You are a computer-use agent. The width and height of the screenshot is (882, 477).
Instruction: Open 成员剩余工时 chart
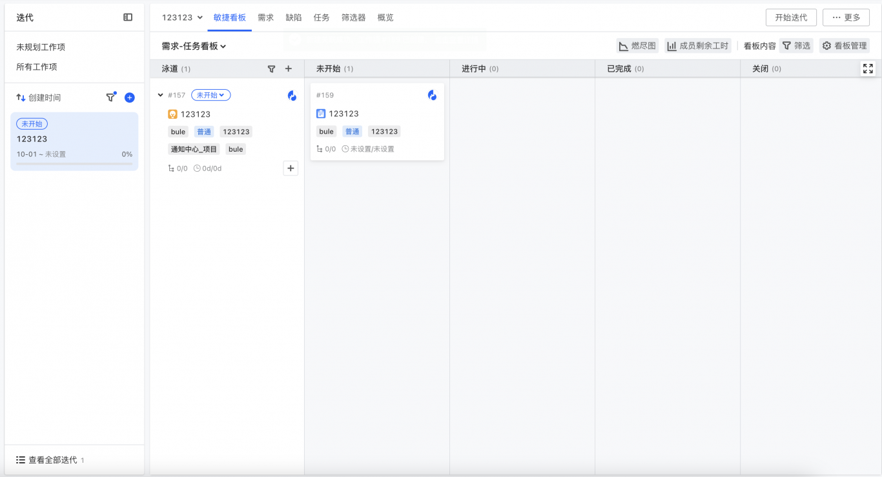click(x=697, y=46)
